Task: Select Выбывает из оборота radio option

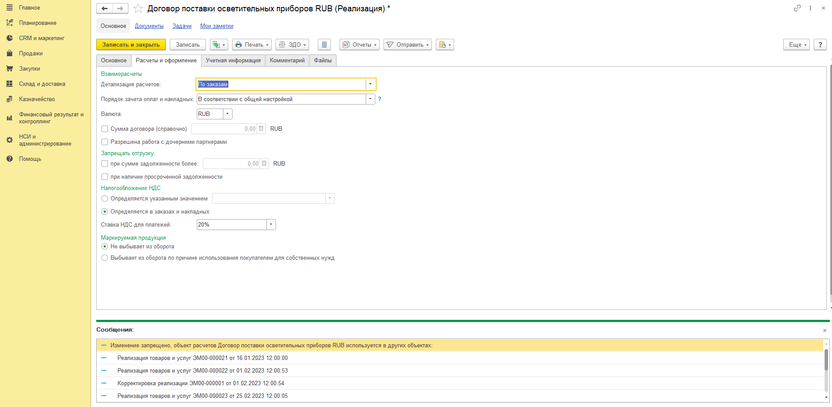Action: (x=104, y=258)
